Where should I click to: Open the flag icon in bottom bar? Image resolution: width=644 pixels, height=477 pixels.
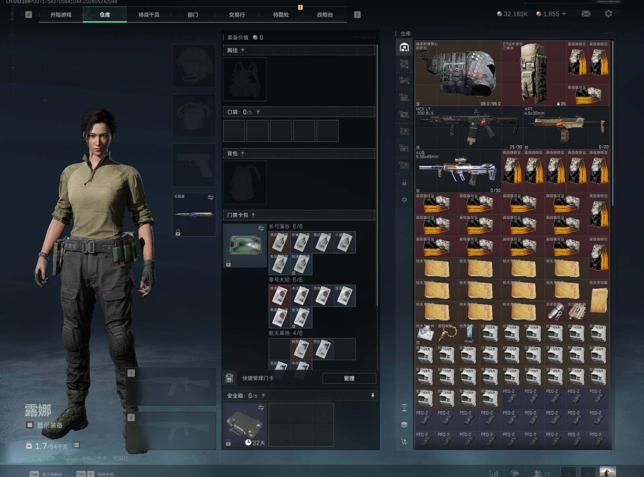515,474
